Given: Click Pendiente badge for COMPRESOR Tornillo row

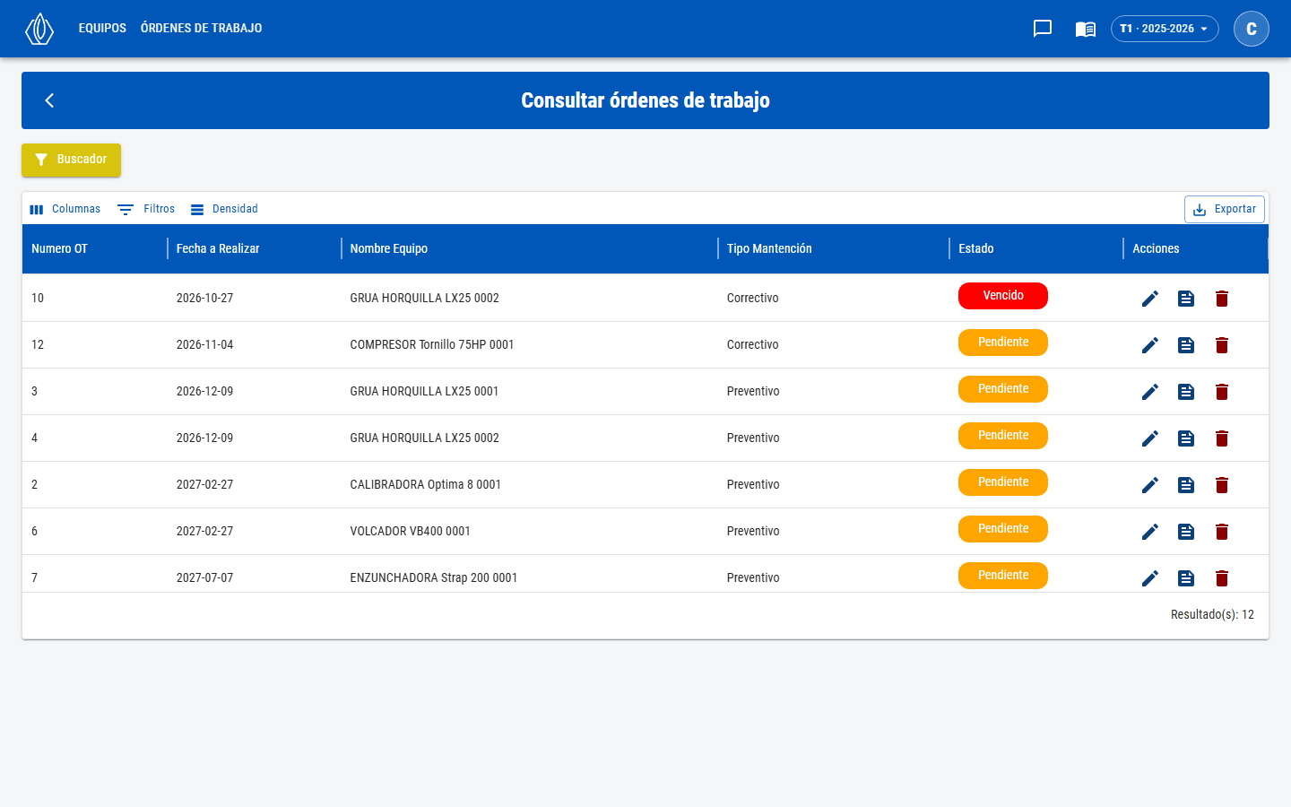Looking at the screenshot, I should [x=1003, y=343].
